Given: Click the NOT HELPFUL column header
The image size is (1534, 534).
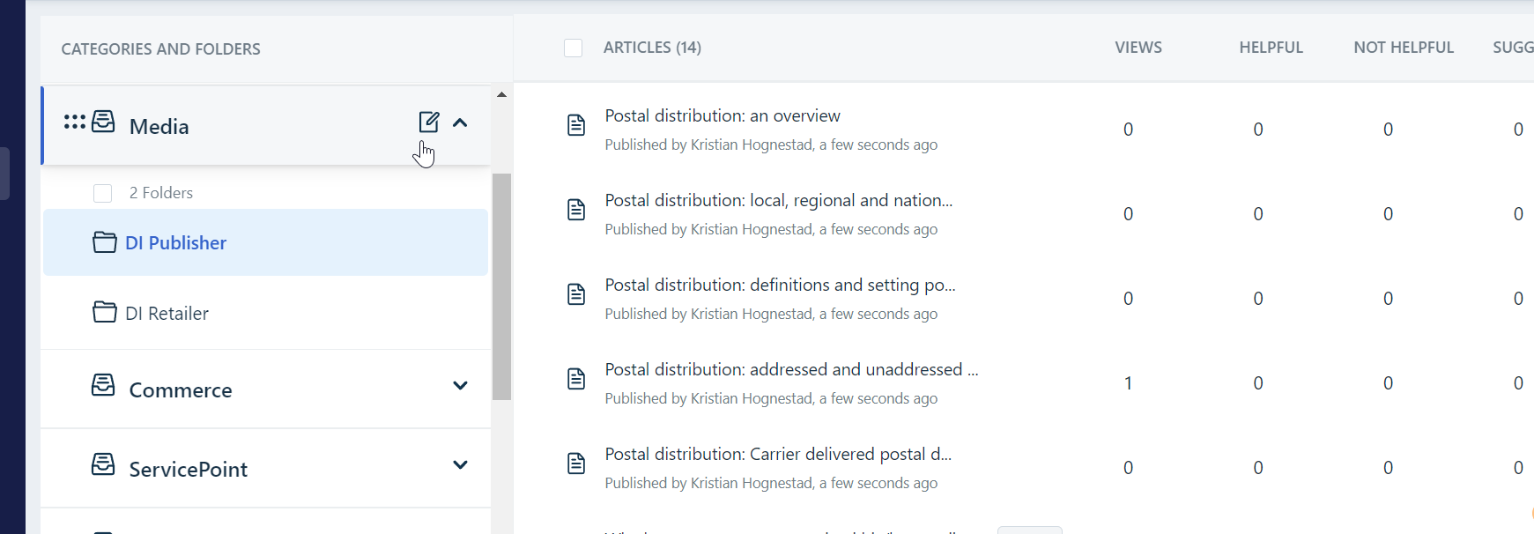Looking at the screenshot, I should point(1404,48).
